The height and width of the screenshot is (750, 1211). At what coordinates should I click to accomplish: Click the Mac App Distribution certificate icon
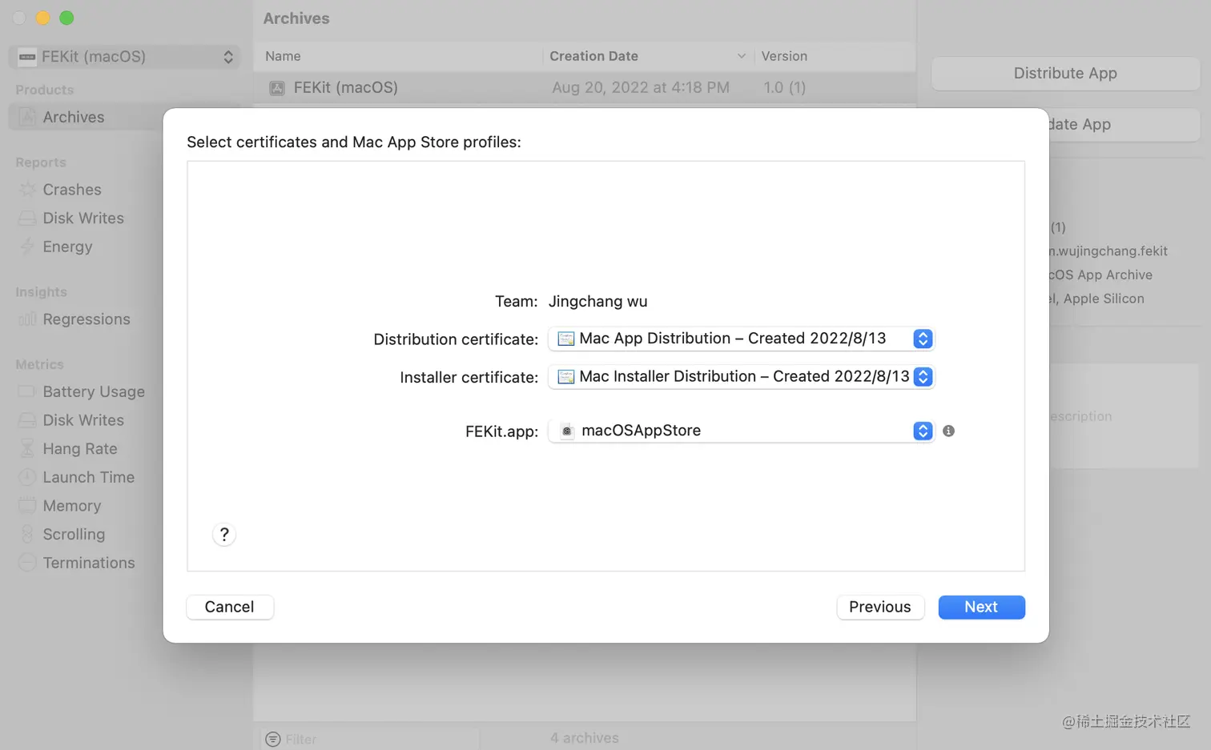[x=565, y=339]
